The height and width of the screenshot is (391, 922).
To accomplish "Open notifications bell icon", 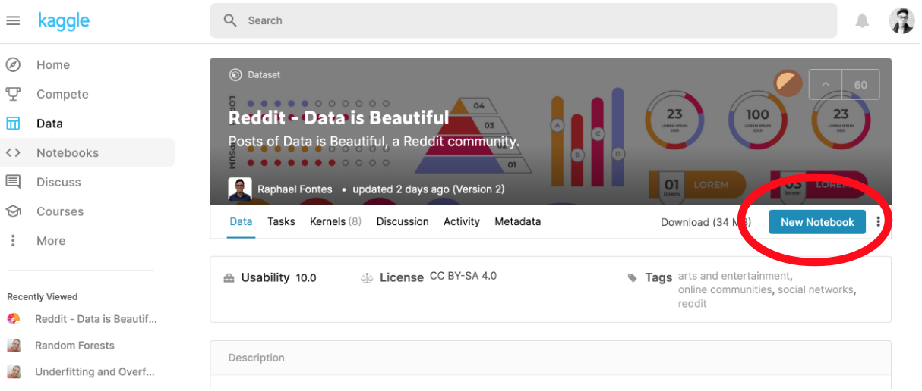I will click(x=862, y=21).
